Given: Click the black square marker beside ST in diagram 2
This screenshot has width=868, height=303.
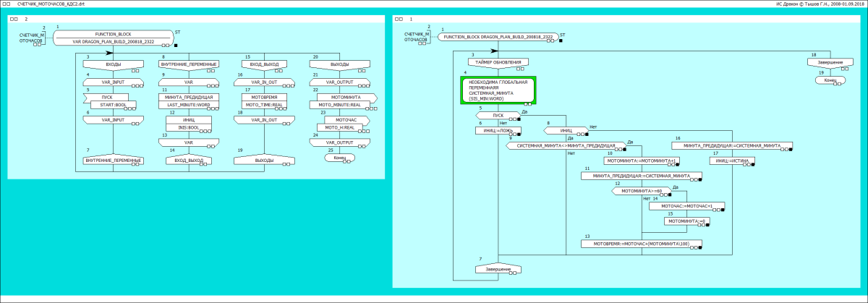Looking at the screenshot, I should pyautogui.click(x=176, y=45).
